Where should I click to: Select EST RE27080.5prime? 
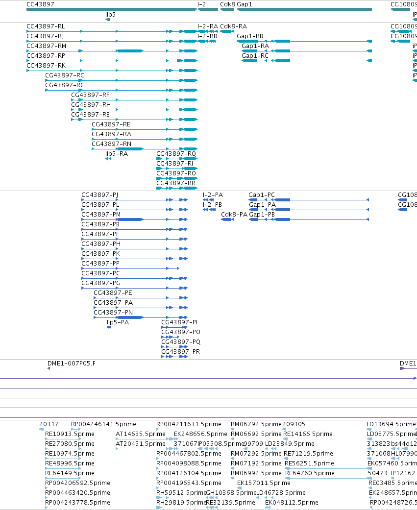click(63, 449)
